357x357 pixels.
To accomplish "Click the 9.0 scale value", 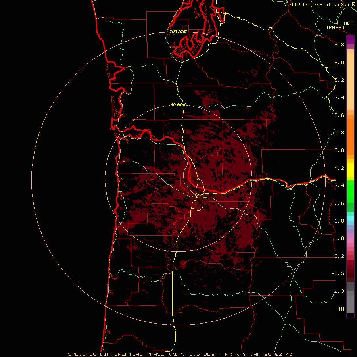I will pos(339,62).
